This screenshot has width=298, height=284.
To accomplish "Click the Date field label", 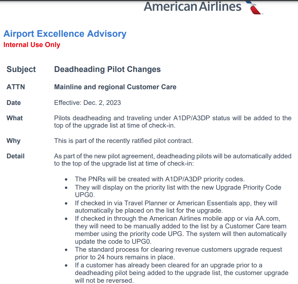I will (x=13, y=103).
